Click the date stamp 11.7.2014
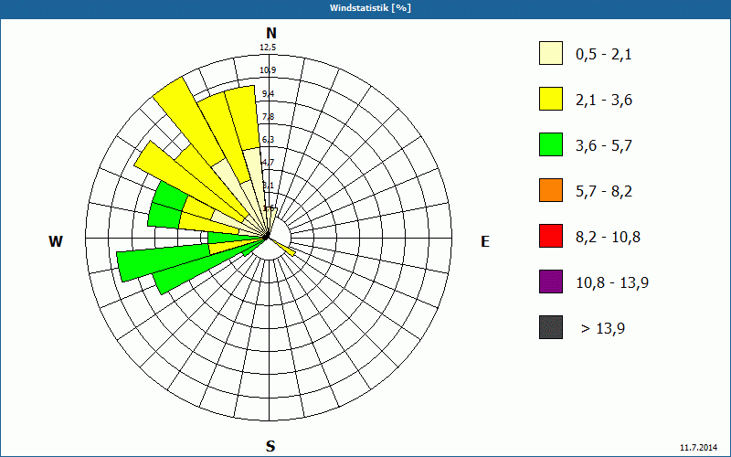This screenshot has width=731, height=457. pos(699,447)
